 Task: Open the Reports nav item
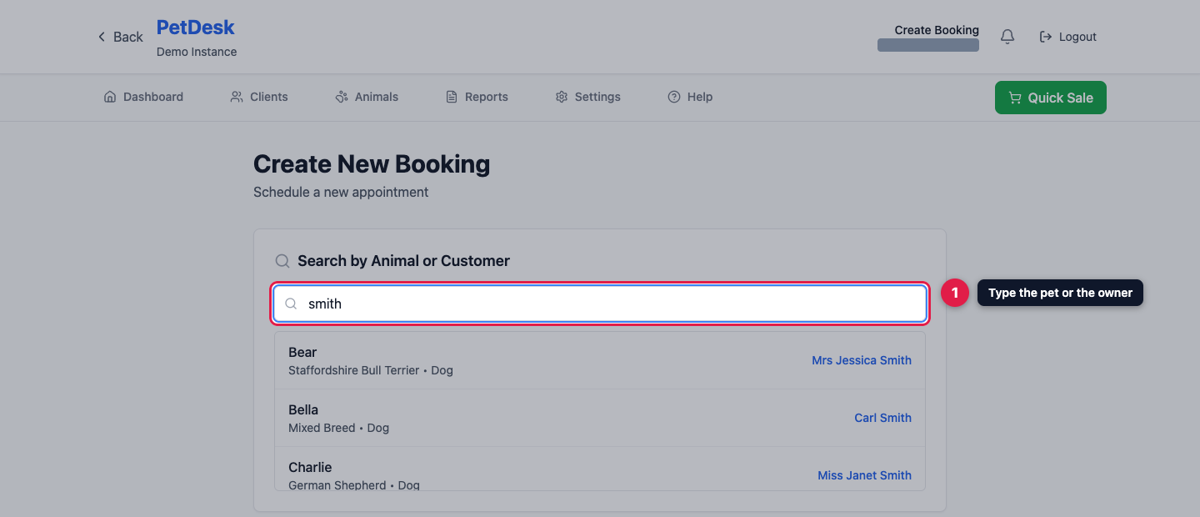pyautogui.click(x=477, y=97)
